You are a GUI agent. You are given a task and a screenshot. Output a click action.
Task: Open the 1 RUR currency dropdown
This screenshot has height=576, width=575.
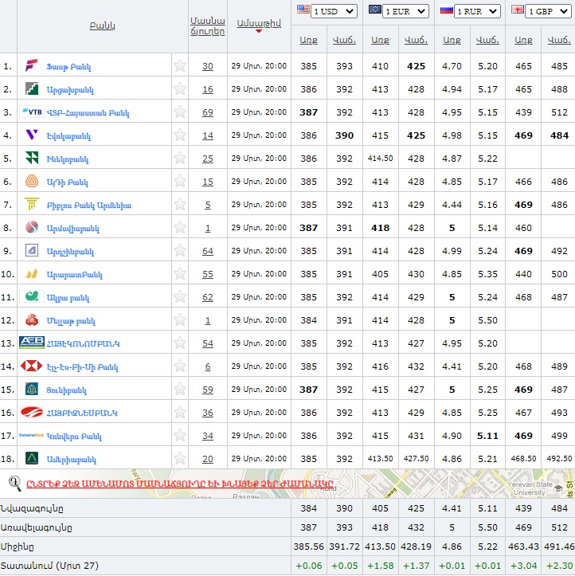pyautogui.click(x=477, y=11)
